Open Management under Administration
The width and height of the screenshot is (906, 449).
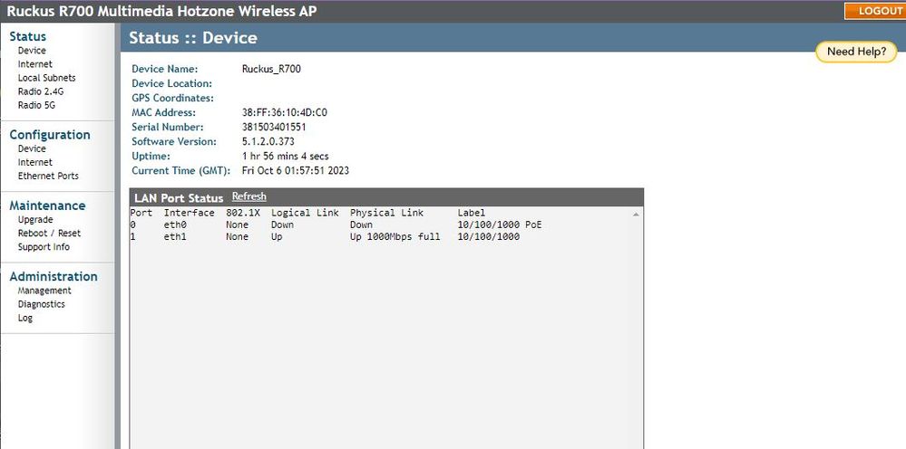point(44,291)
